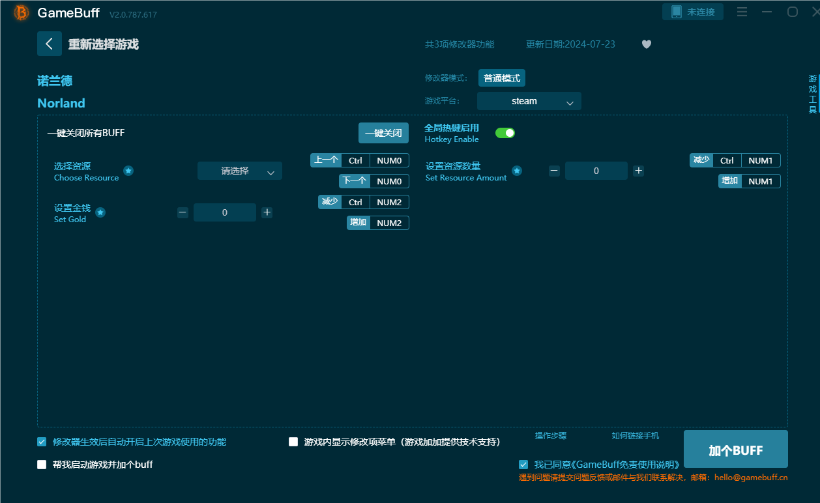This screenshot has width=820, height=503.
Task: Click NUM1 key of resource amount 增加 hotkey
Action: point(761,181)
